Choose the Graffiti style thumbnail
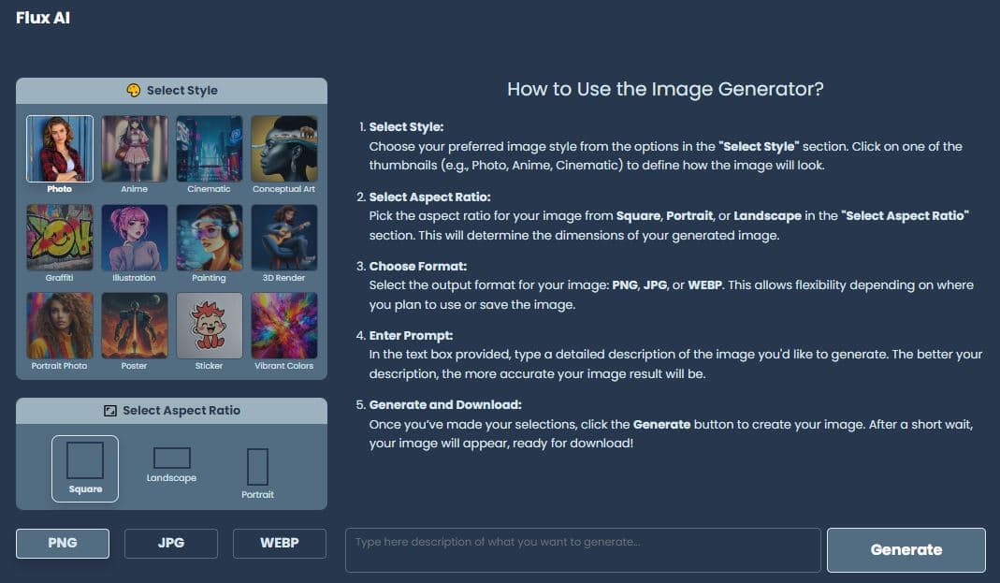 (59, 238)
